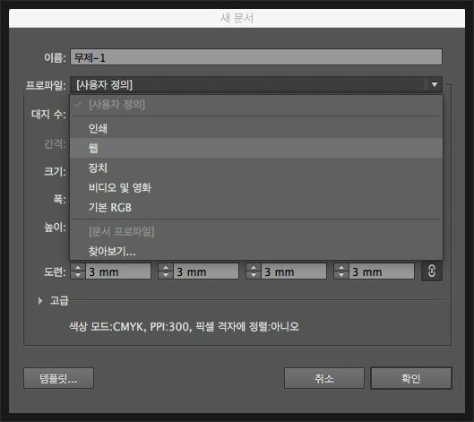Choose 장치 profile option
474x422 pixels.
(x=256, y=168)
